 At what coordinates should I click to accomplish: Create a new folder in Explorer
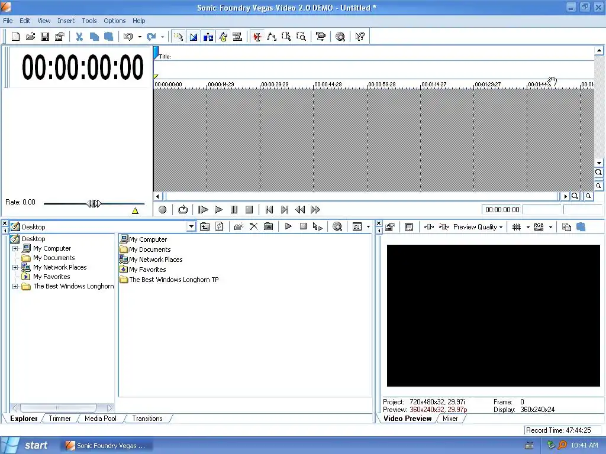(x=239, y=226)
